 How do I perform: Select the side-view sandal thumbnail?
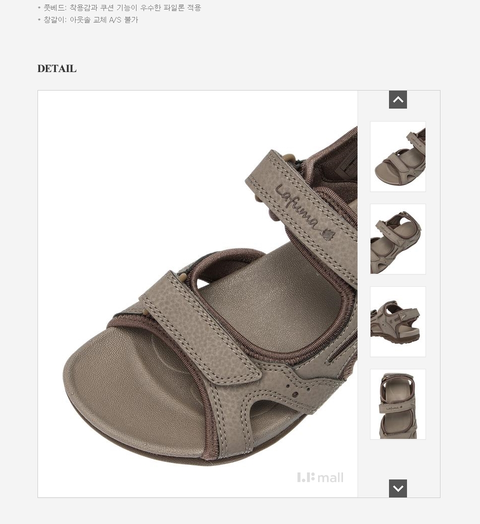pos(398,321)
